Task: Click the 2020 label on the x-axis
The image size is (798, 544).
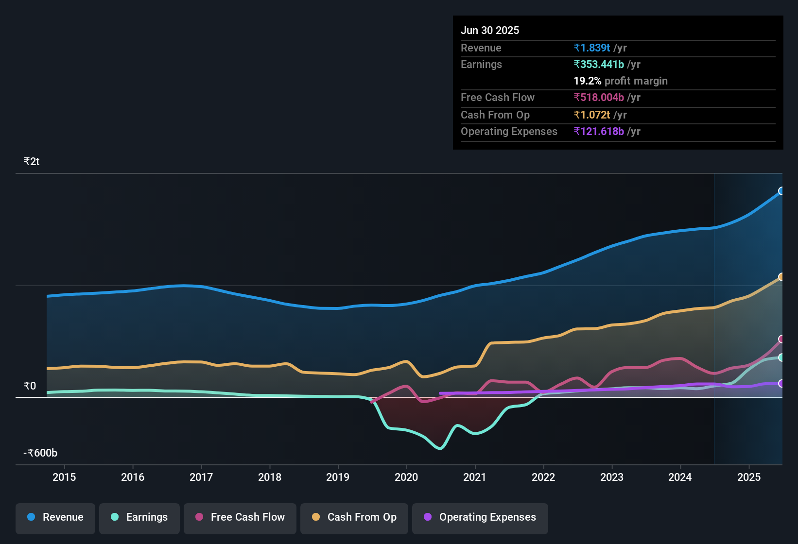Action: pos(407,477)
